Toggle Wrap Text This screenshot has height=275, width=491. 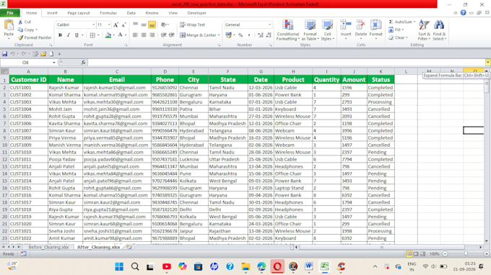point(192,24)
